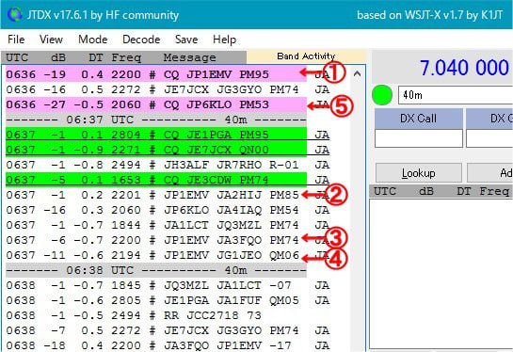Click the JTDX globe icon in title bar
Screen dimensions: 513x352
14,14
